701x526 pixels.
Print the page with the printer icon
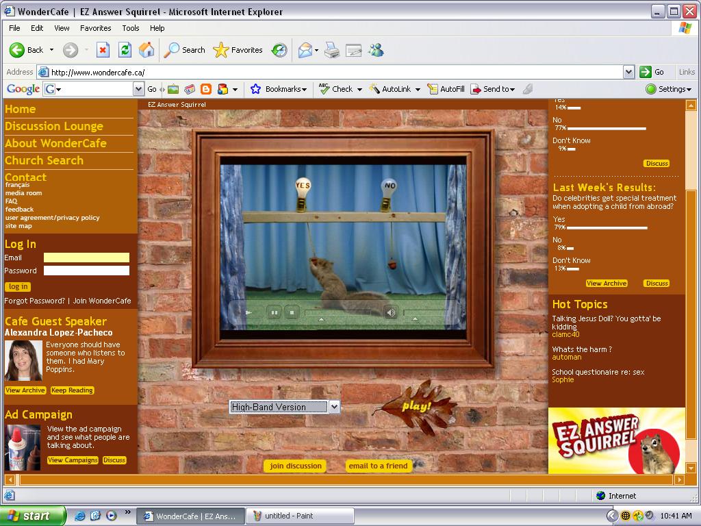[332, 50]
